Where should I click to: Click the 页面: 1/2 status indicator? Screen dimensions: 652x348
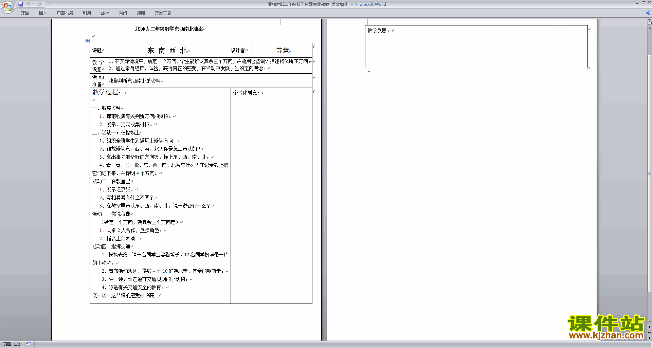(x=12, y=344)
